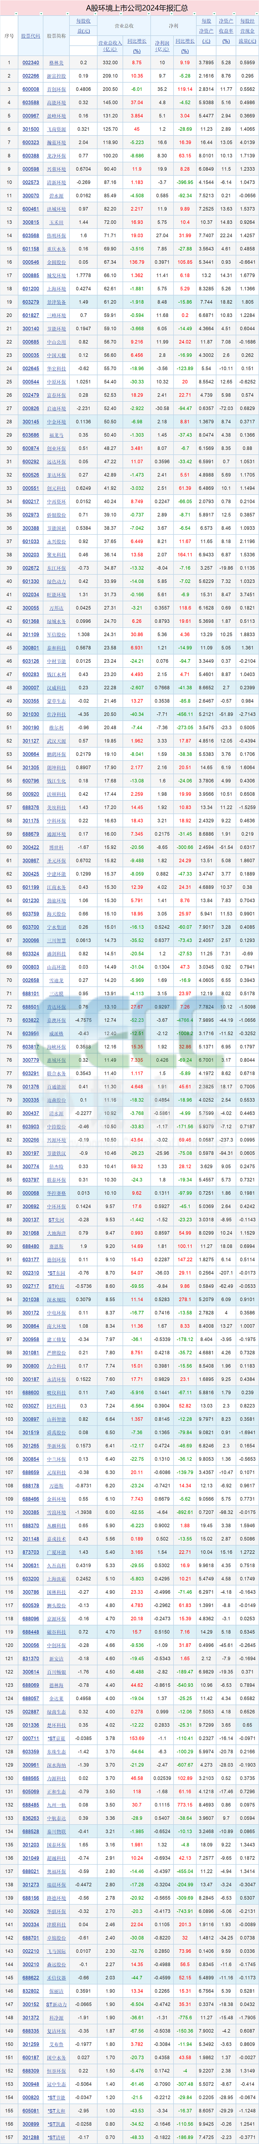Open stock code link 600388
This screenshot has width=259, height=2144.
tap(31, 156)
